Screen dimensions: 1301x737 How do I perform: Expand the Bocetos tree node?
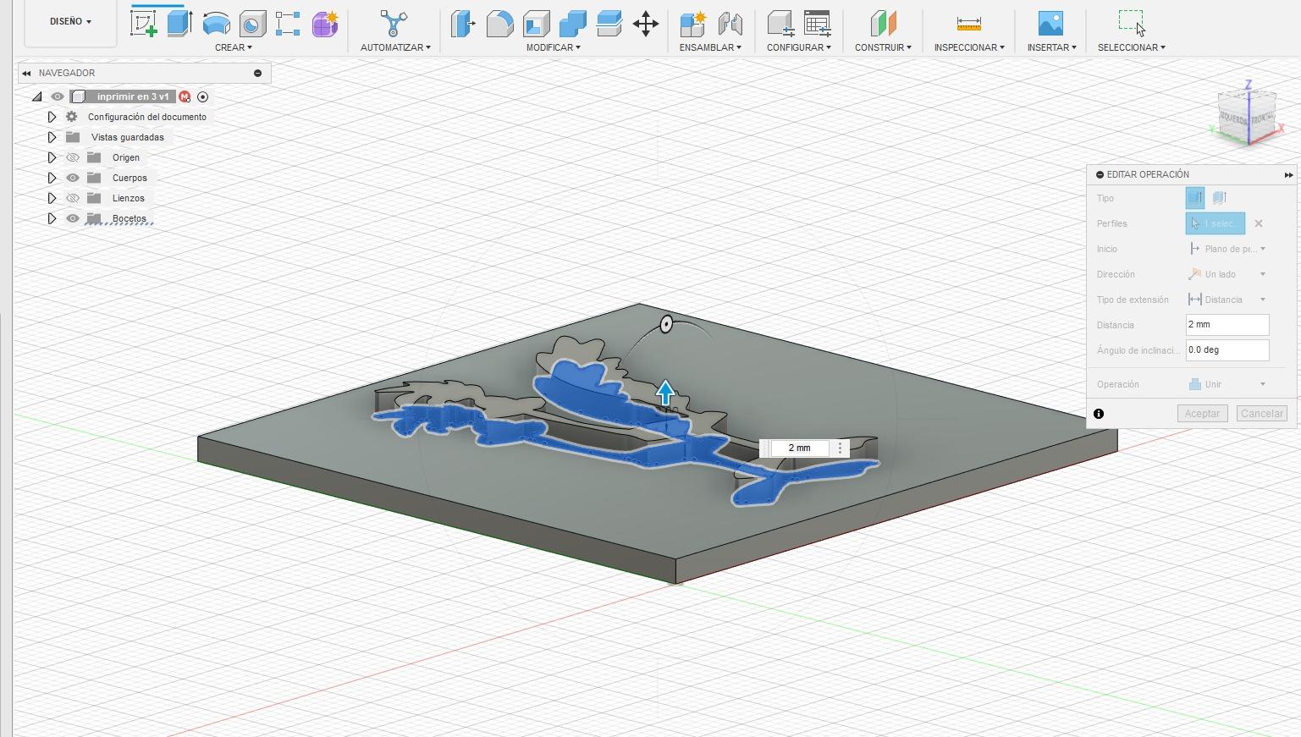(52, 218)
